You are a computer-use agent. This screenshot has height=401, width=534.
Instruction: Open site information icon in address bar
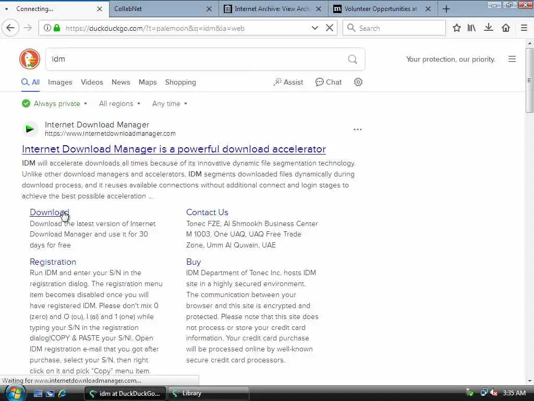[x=47, y=28]
